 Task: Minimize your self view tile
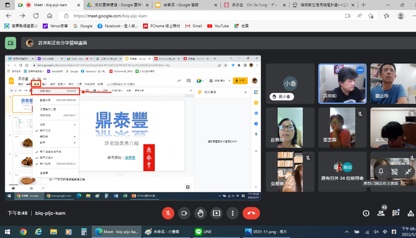(x=408, y=171)
